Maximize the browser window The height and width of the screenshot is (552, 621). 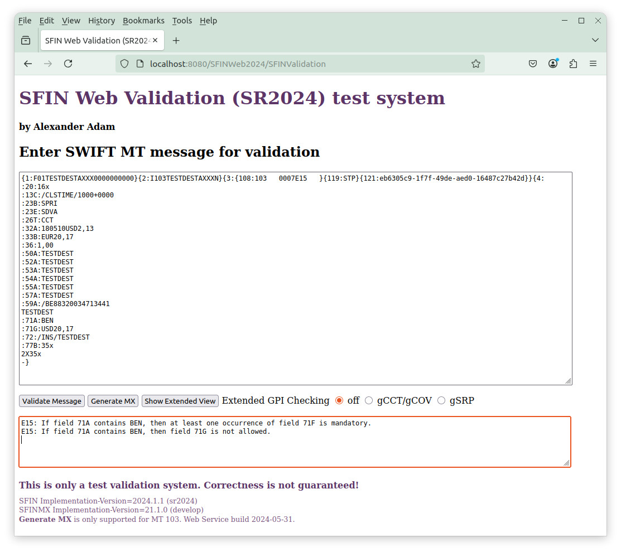tap(581, 21)
